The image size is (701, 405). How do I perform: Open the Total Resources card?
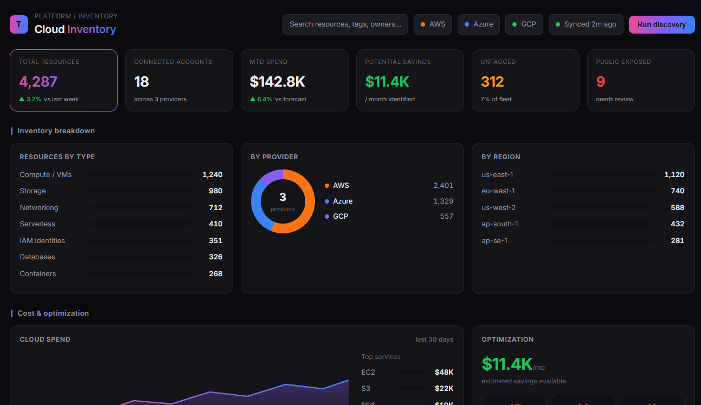(63, 80)
